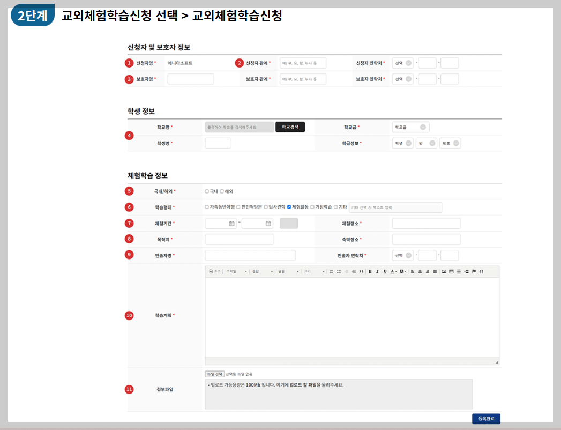Click 학교명 search field

[x=240, y=127]
